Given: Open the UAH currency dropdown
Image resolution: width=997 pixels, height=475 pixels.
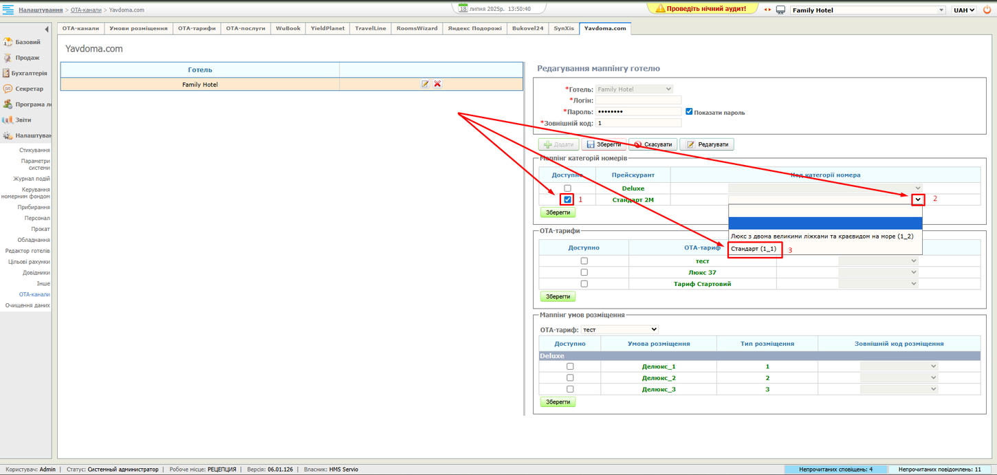Looking at the screenshot, I should pos(964,10).
